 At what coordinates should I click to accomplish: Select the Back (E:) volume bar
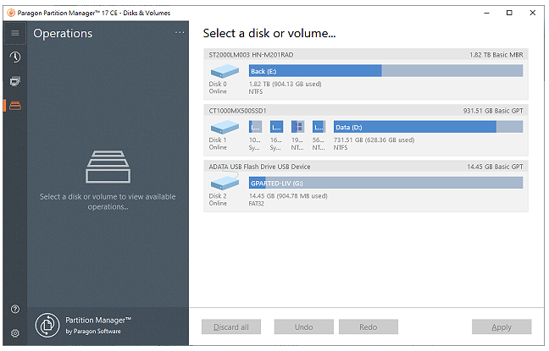[385, 71]
